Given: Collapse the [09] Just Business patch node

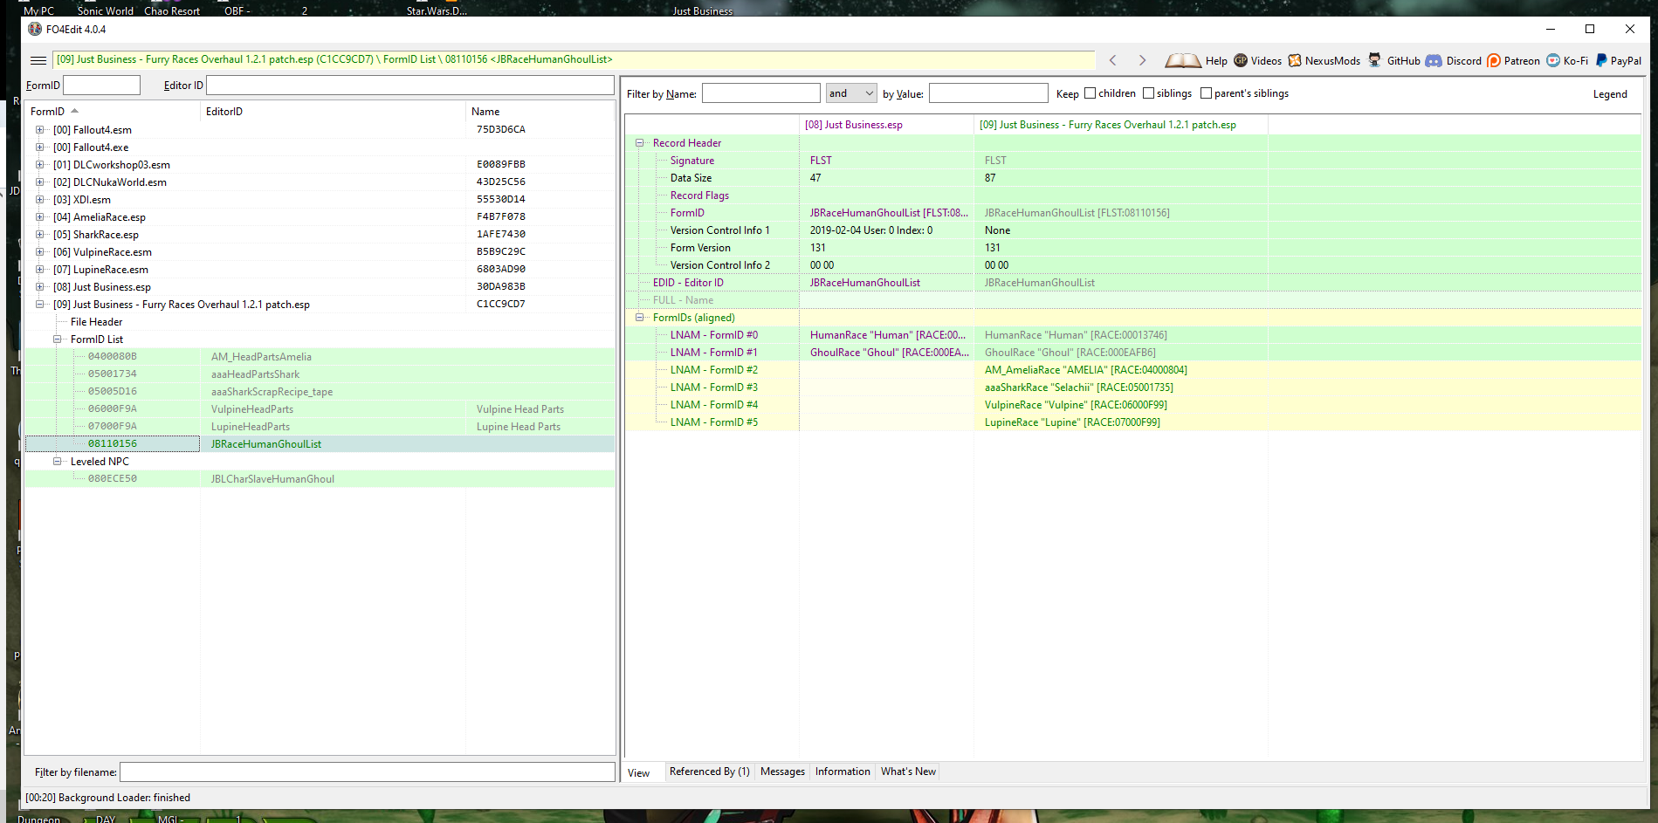Looking at the screenshot, I should 39,304.
